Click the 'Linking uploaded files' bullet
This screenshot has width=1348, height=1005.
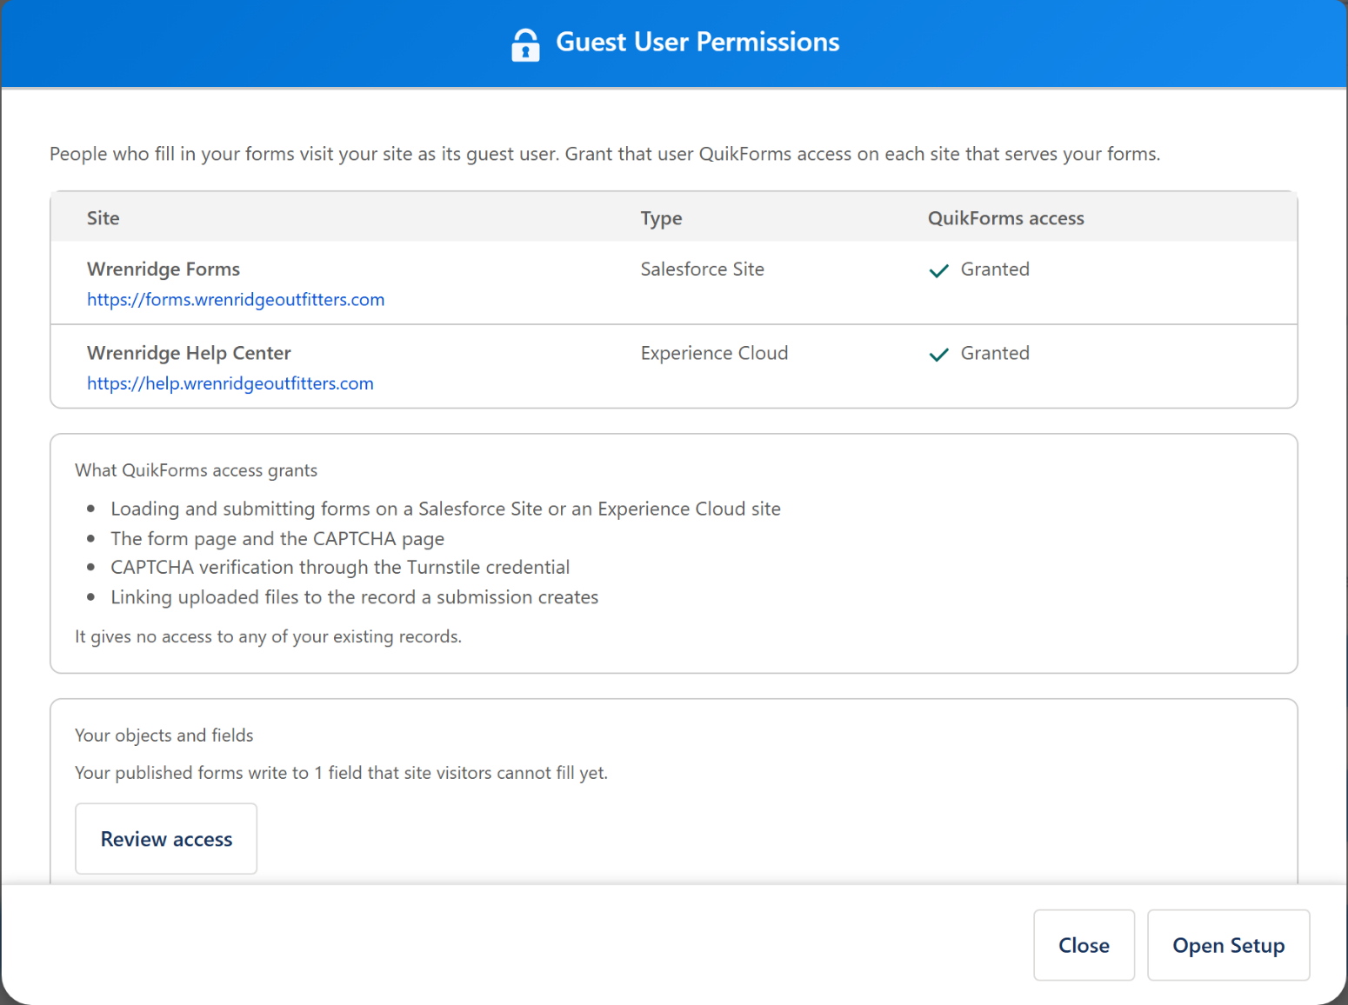point(355,597)
